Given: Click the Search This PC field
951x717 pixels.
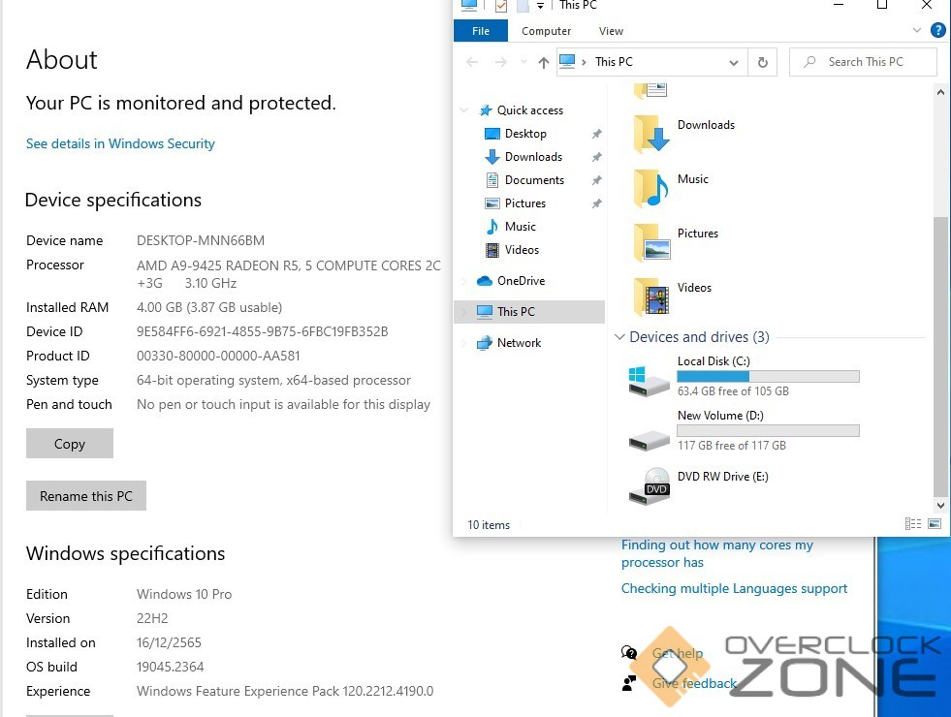Looking at the screenshot, I should pyautogui.click(x=863, y=62).
